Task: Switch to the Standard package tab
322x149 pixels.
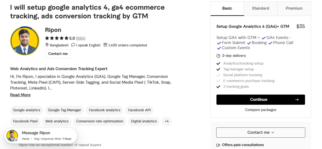Action: (261, 8)
